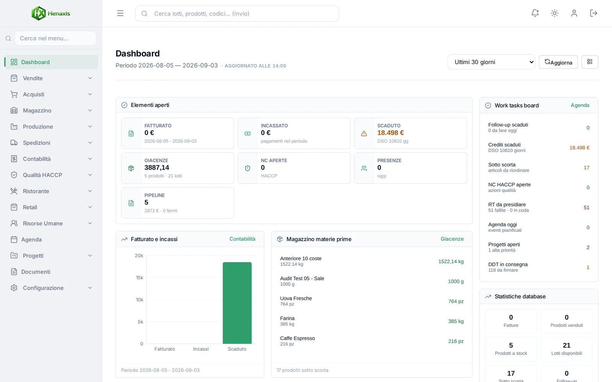Expand the Magazzino menu chevron
This screenshot has height=382, width=612.
point(90,110)
